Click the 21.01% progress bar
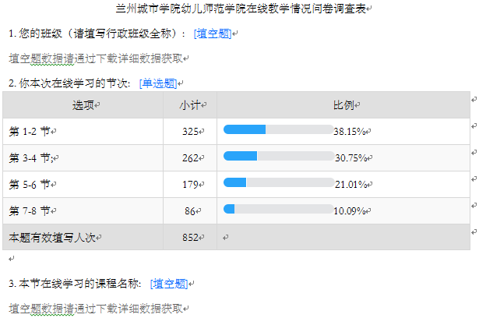The image size is (479, 318). pyautogui.click(x=278, y=184)
